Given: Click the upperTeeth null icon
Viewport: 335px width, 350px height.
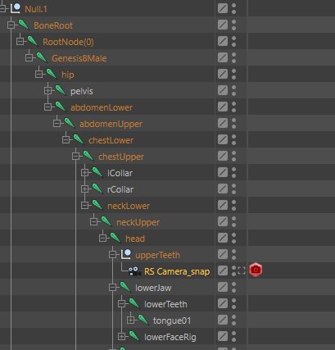Looking at the screenshot, I should pyautogui.click(x=126, y=254).
